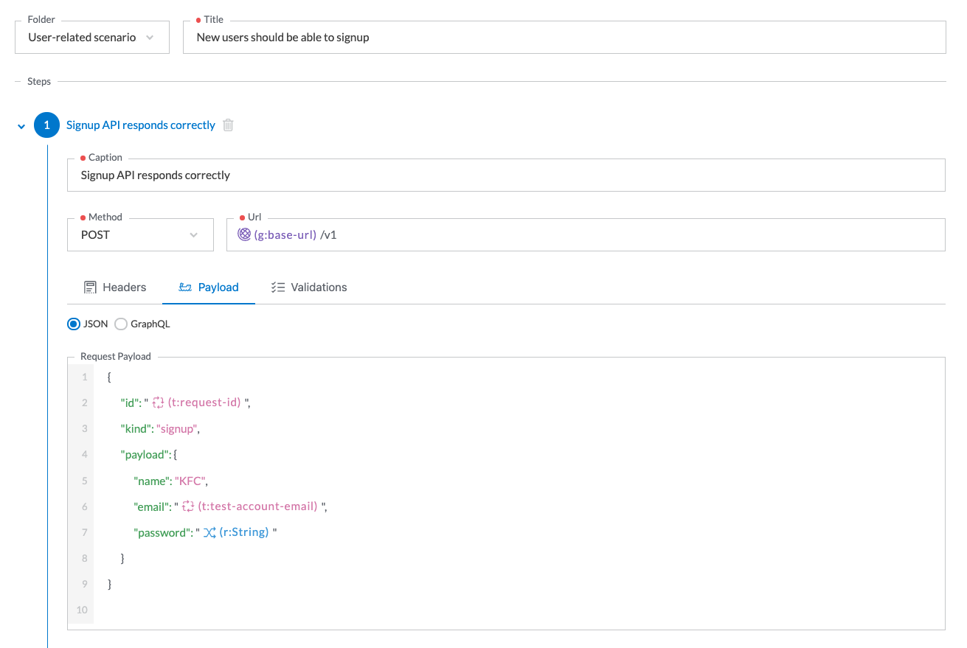967x648 pixels.
Task: Click the step number 1 badge
Action: pos(47,125)
